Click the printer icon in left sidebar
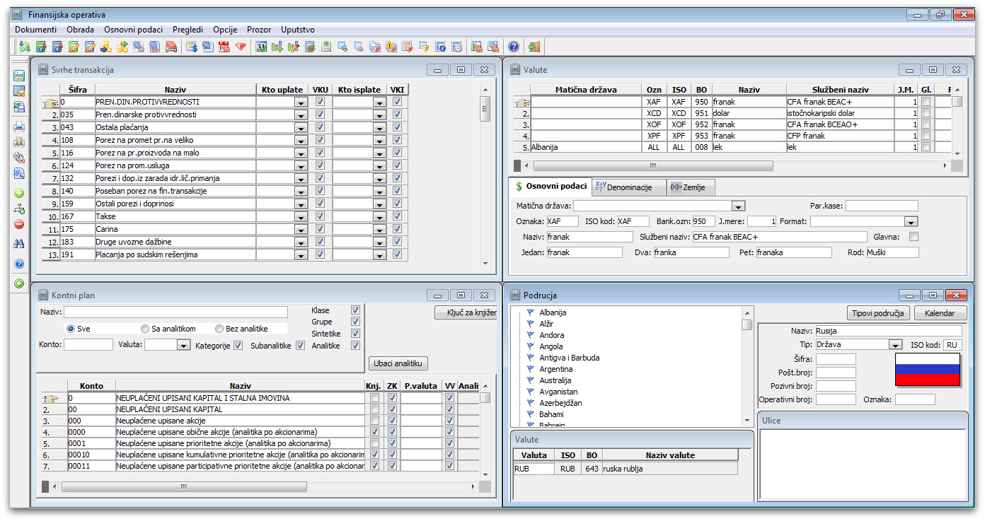Image resolution: width=985 pixels, height=521 pixels. pyautogui.click(x=19, y=127)
